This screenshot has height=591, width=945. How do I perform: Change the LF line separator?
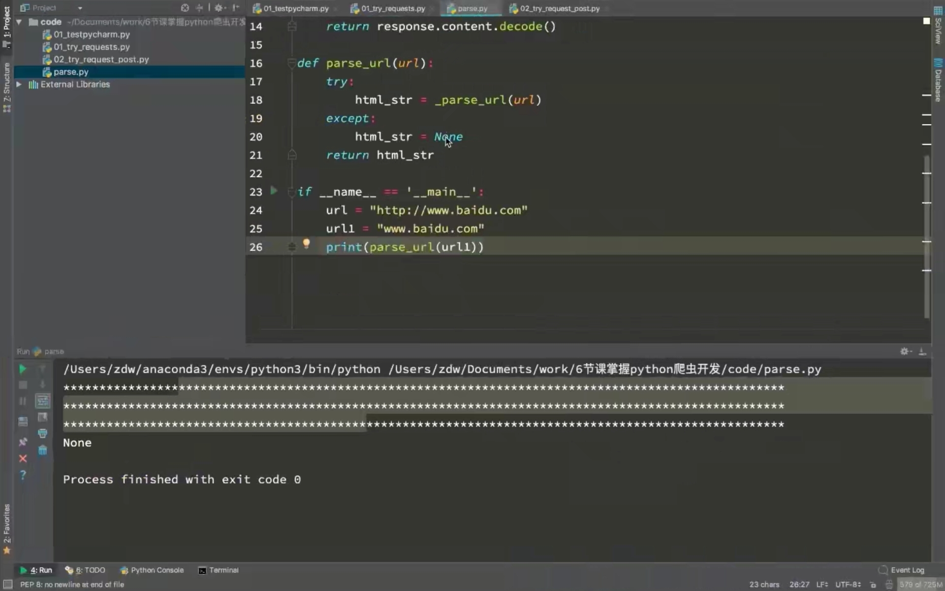click(822, 585)
